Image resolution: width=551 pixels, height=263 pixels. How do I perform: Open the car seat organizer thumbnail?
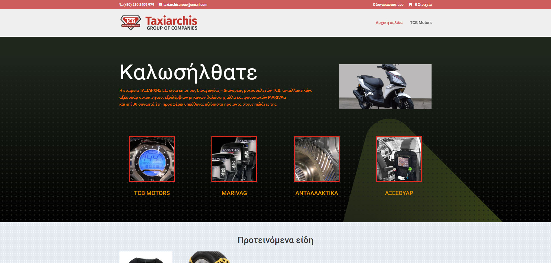coord(399,159)
